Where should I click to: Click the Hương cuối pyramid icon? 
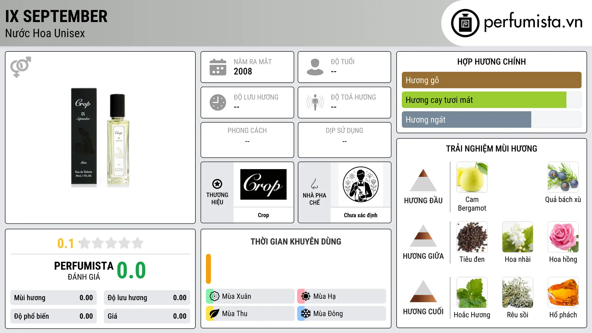pos(423,291)
